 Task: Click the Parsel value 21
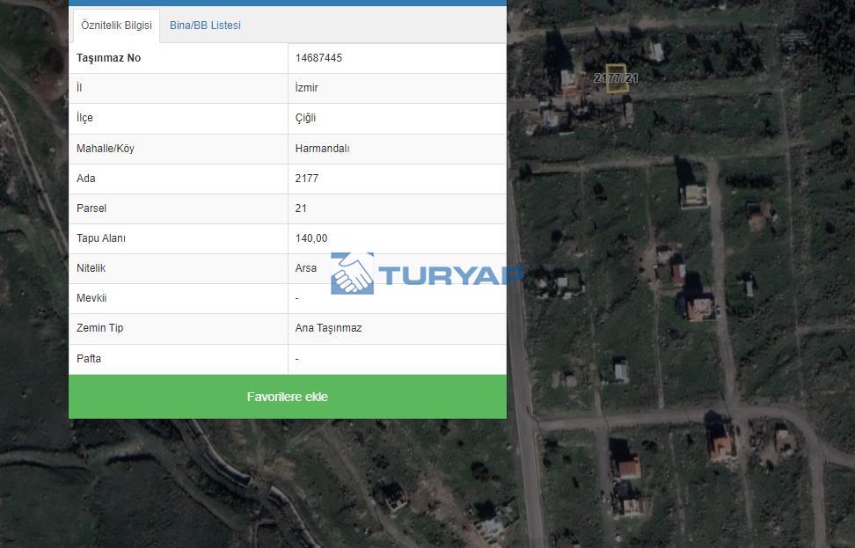301,208
